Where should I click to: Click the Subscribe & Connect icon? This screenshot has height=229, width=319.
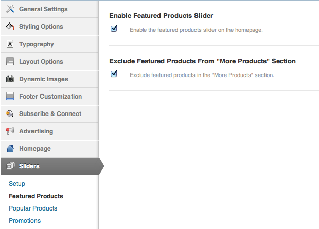(10, 114)
